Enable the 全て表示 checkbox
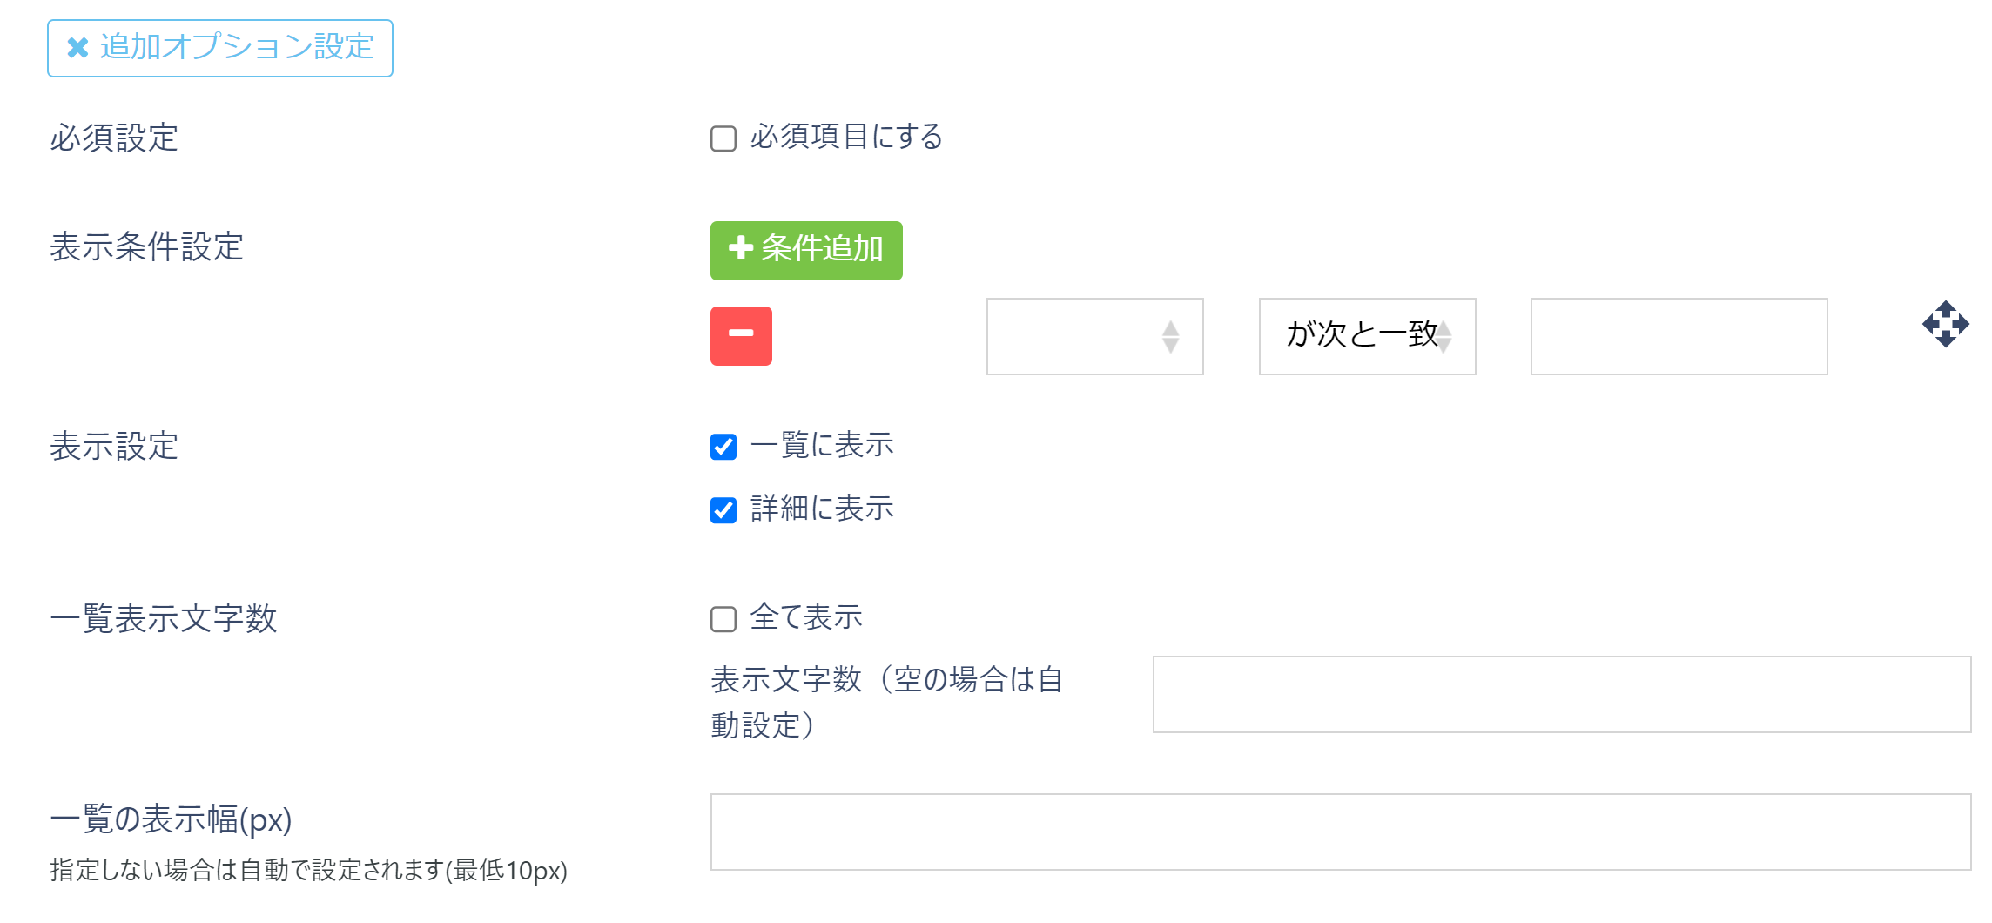The image size is (1992, 923). coord(722,616)
